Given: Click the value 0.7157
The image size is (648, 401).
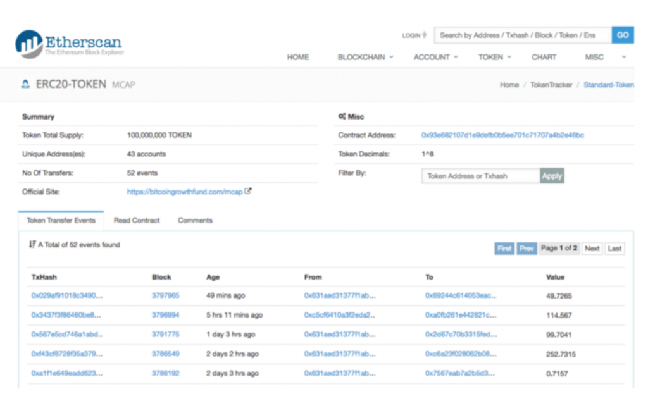Looking at the screenshot, I should point(557,374).
